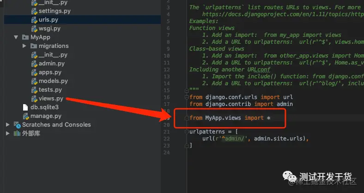Select the MyApp folder
The image size is (364, 193).
coord(40,37)
